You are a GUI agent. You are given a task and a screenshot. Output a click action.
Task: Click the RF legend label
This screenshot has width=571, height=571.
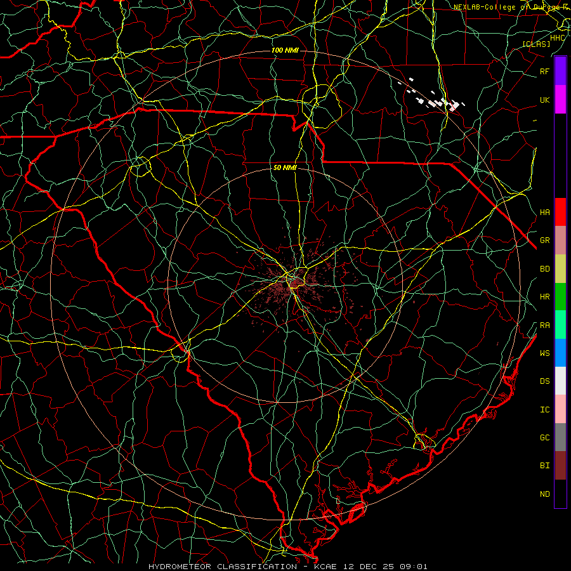pyautogui.click(x=544, y=71)
